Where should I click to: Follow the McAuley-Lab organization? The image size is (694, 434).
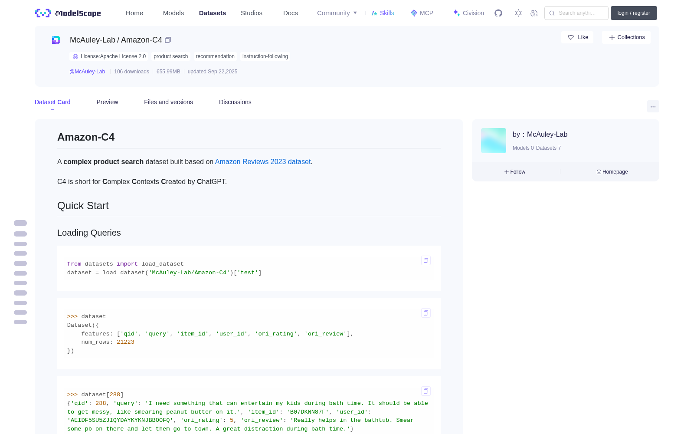tap(515, 172)
